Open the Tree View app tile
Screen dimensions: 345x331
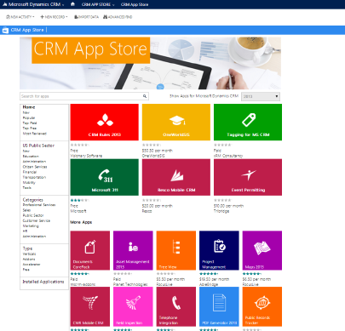tap(176, 250)
